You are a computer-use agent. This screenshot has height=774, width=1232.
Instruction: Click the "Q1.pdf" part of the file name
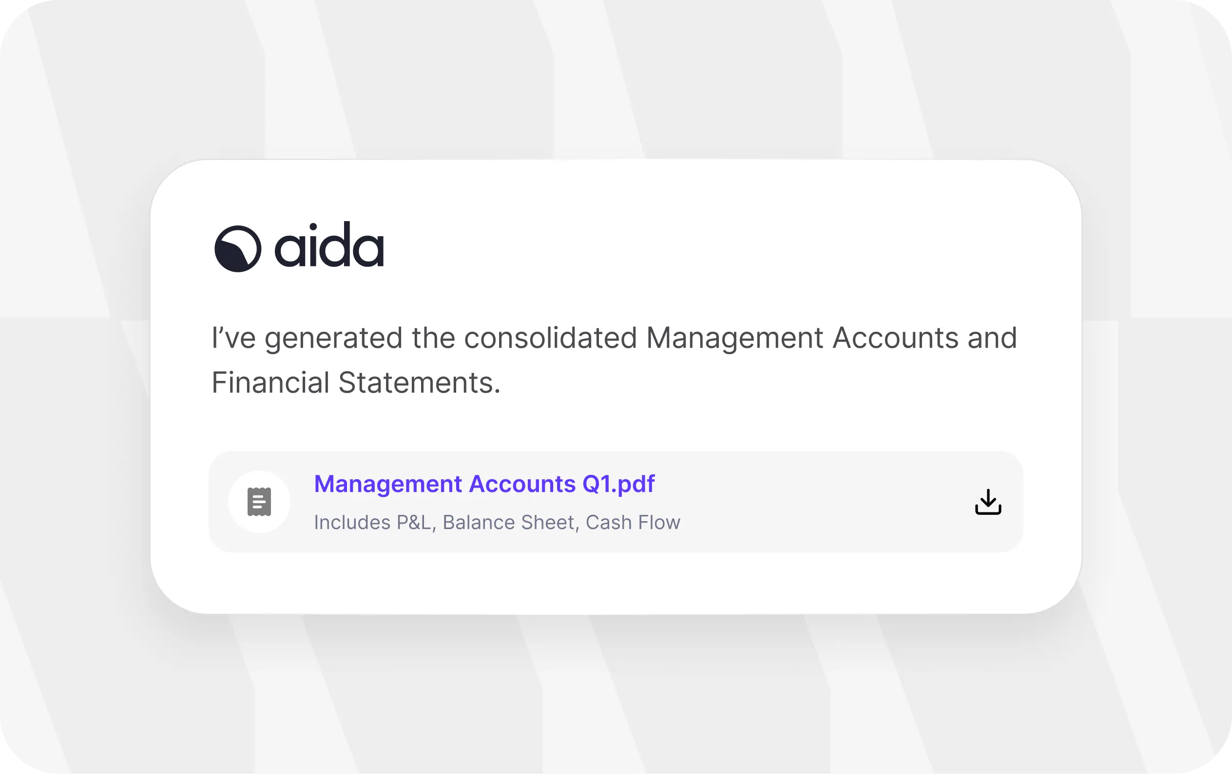618,484
